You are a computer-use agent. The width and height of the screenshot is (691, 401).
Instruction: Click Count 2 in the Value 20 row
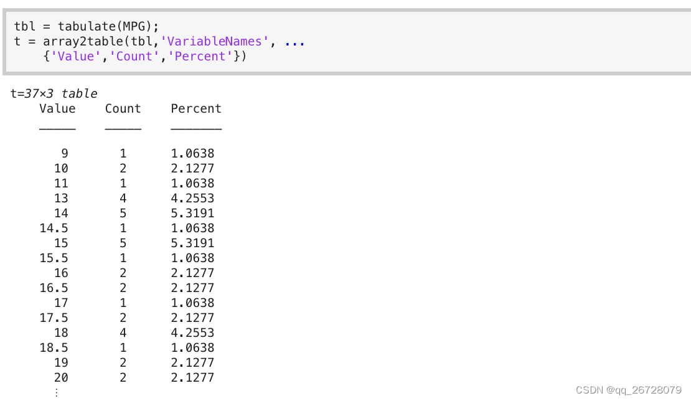click(123, 378)
